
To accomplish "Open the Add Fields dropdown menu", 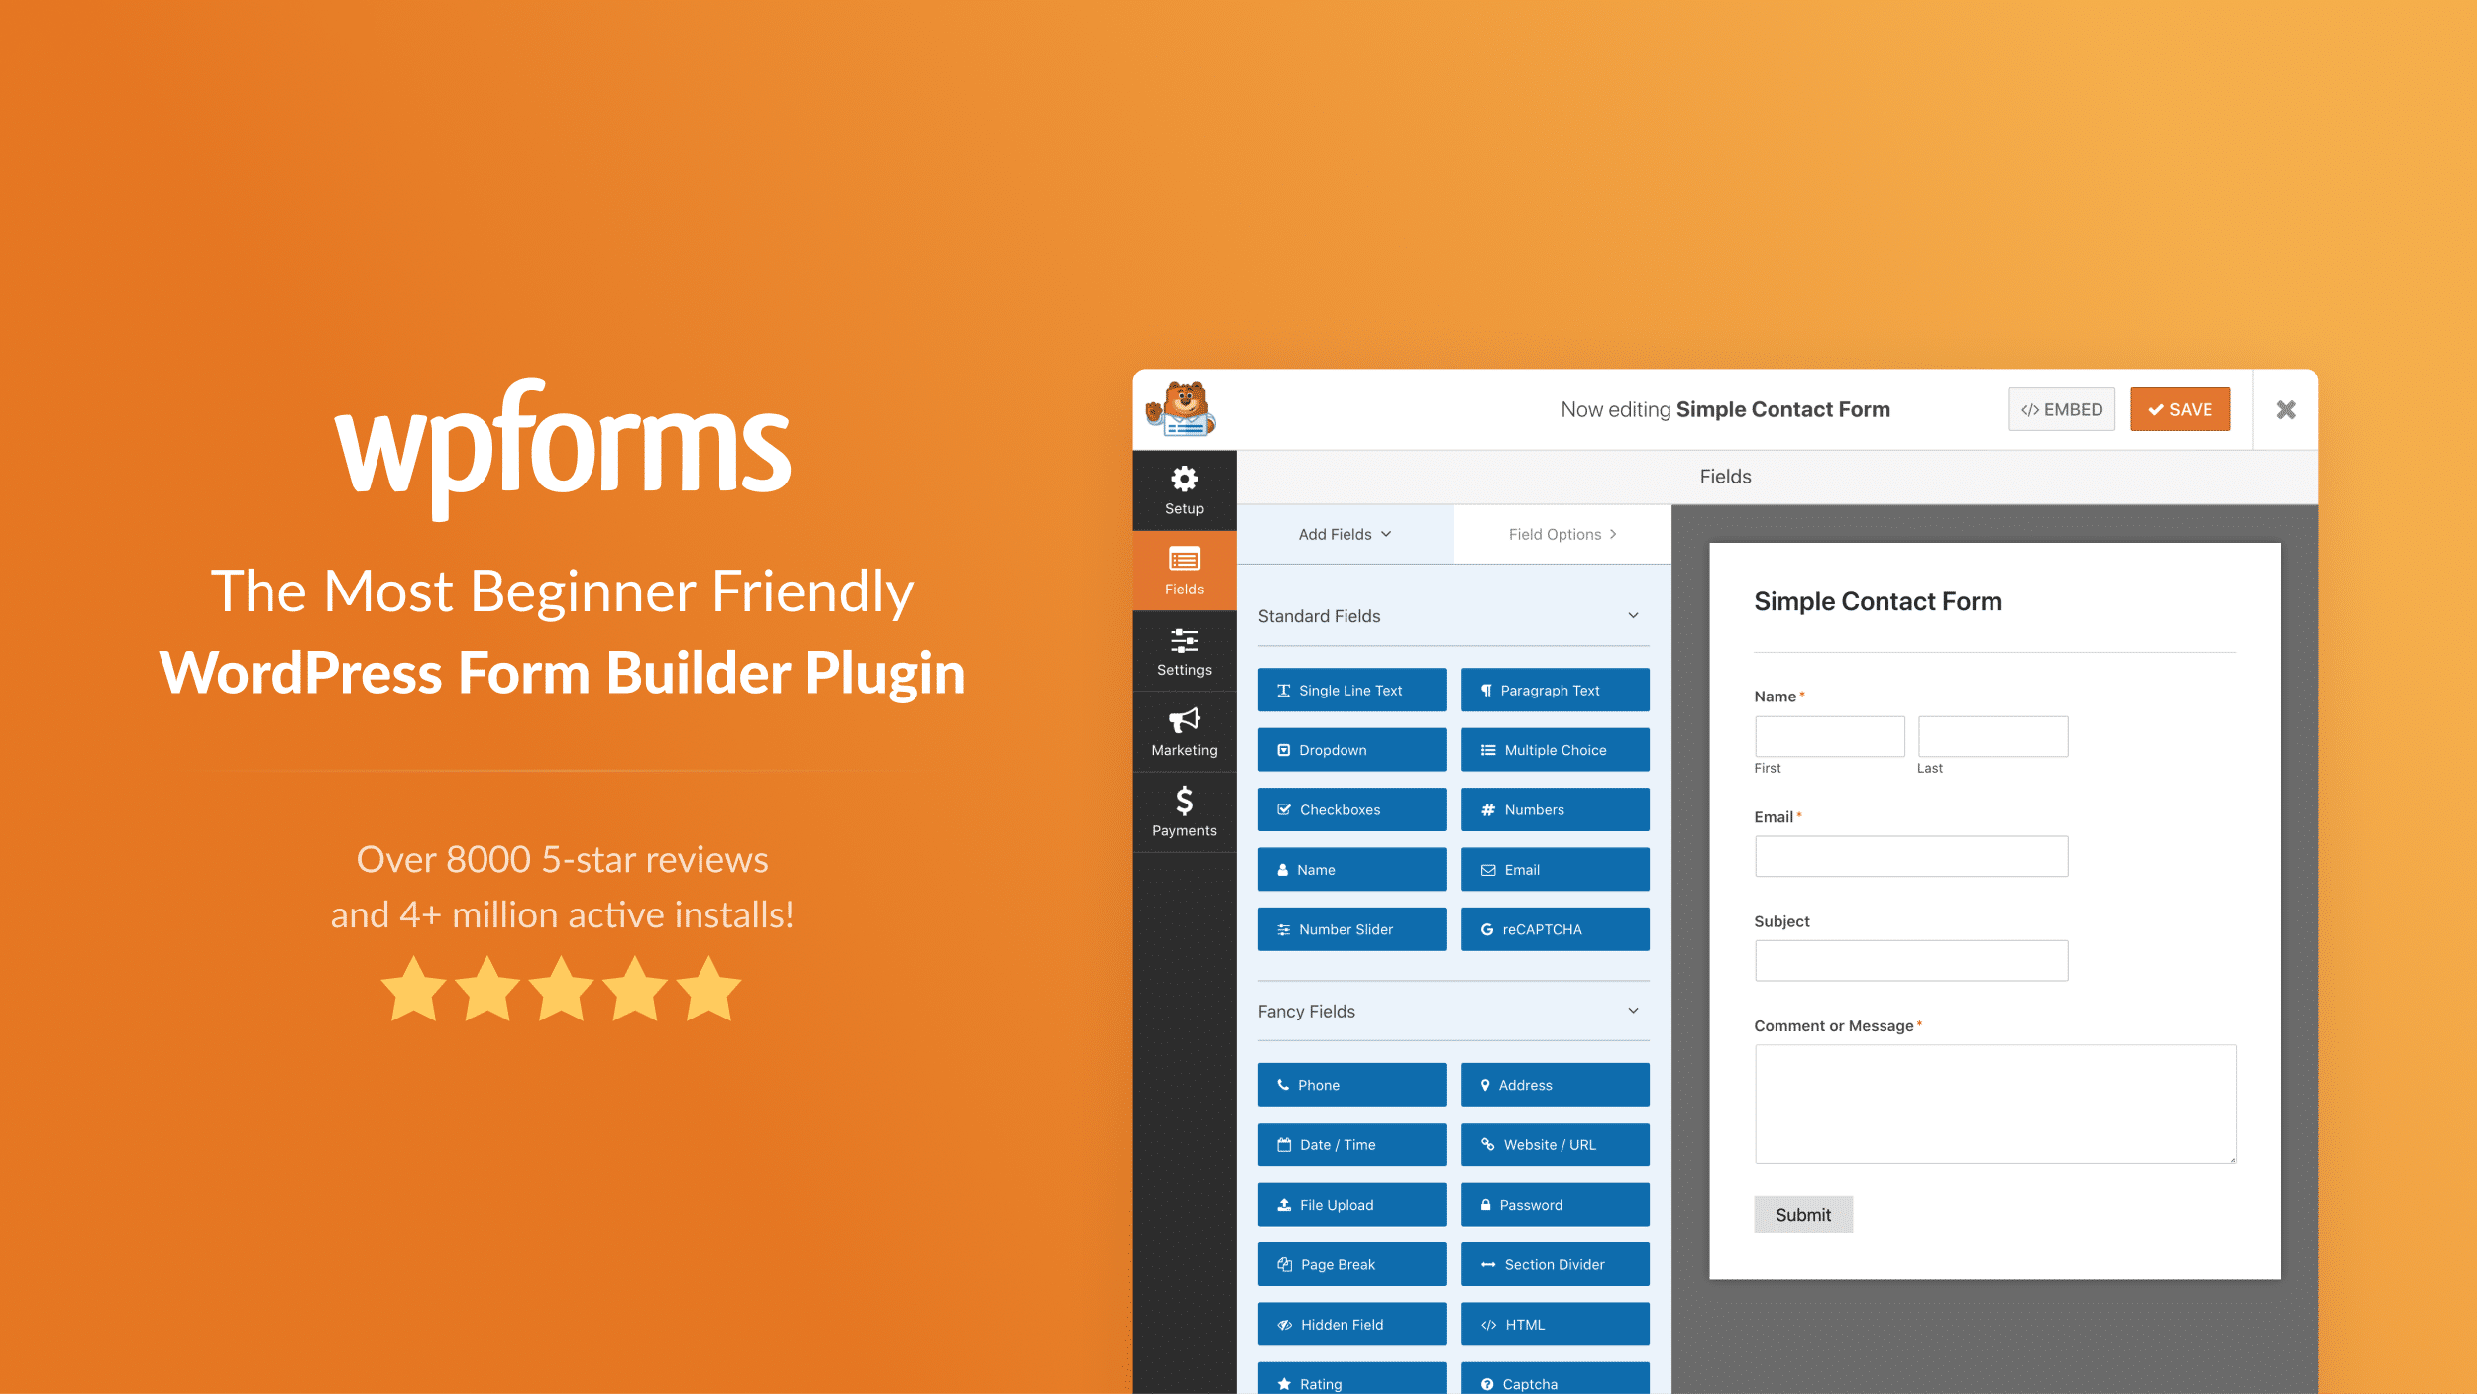I will (x=1344, y=533).
